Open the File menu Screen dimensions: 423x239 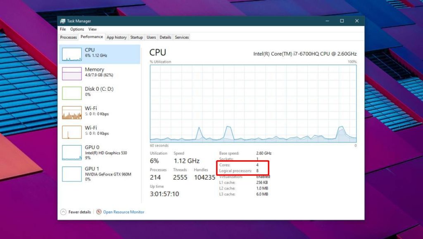[63, 29]
